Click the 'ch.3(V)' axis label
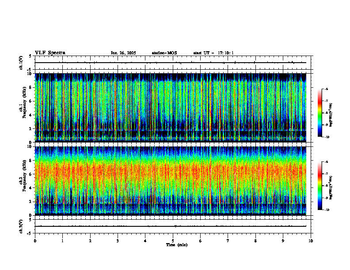The width and height of the screenshot is (350, 270). pyautogui.click(x=21, y=226)
